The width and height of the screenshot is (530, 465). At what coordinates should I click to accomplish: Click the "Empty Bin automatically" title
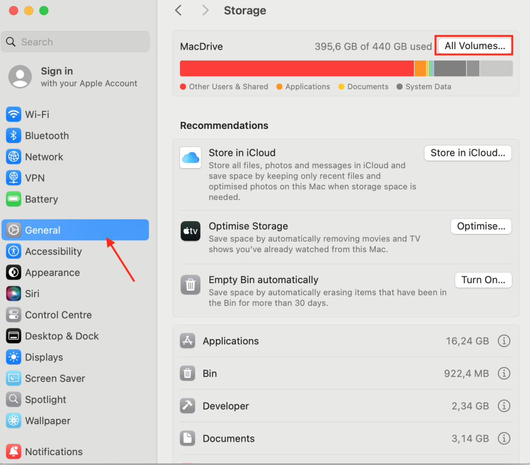pos(263,280)
